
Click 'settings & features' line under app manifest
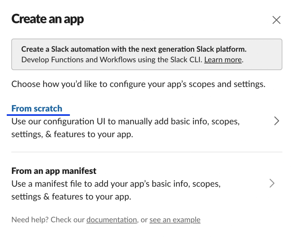coord(71,197)
